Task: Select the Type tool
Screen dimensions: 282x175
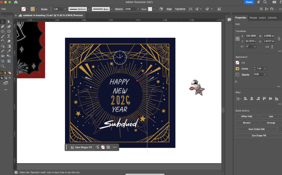Action: click(9, 36)
